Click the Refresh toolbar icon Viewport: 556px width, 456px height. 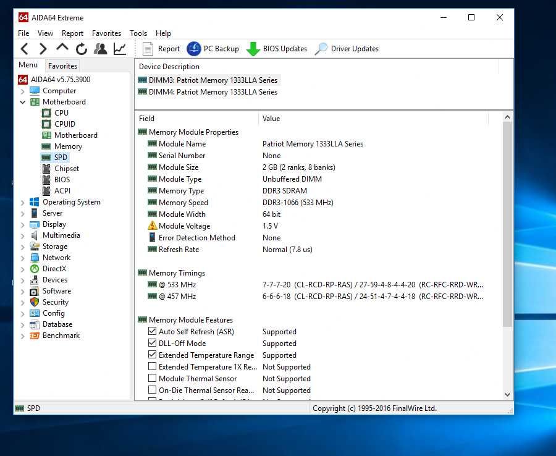[x=82, y=49]
